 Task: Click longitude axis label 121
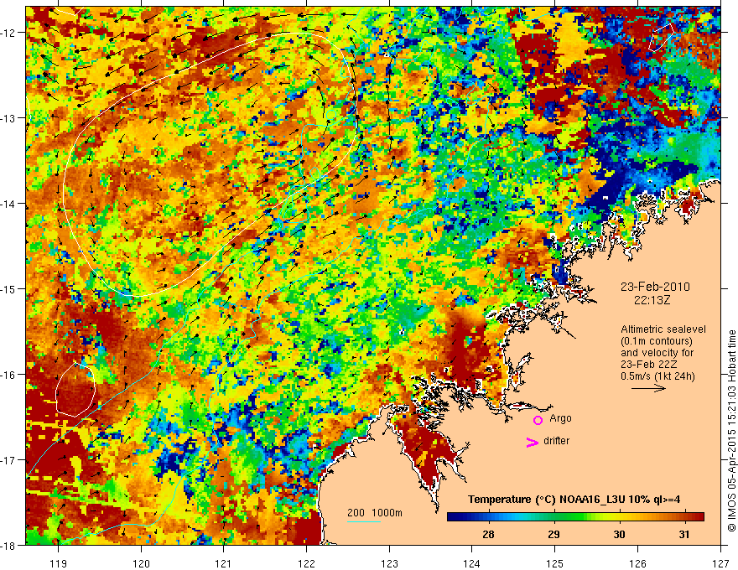pos(224,563)
